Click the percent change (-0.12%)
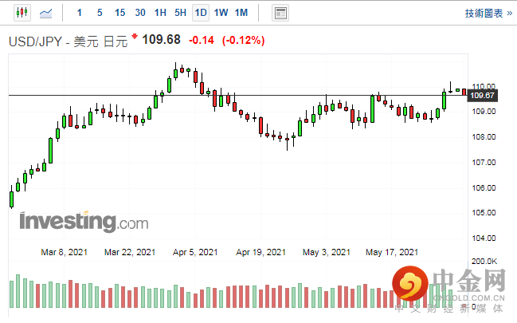 pos(243,41)
